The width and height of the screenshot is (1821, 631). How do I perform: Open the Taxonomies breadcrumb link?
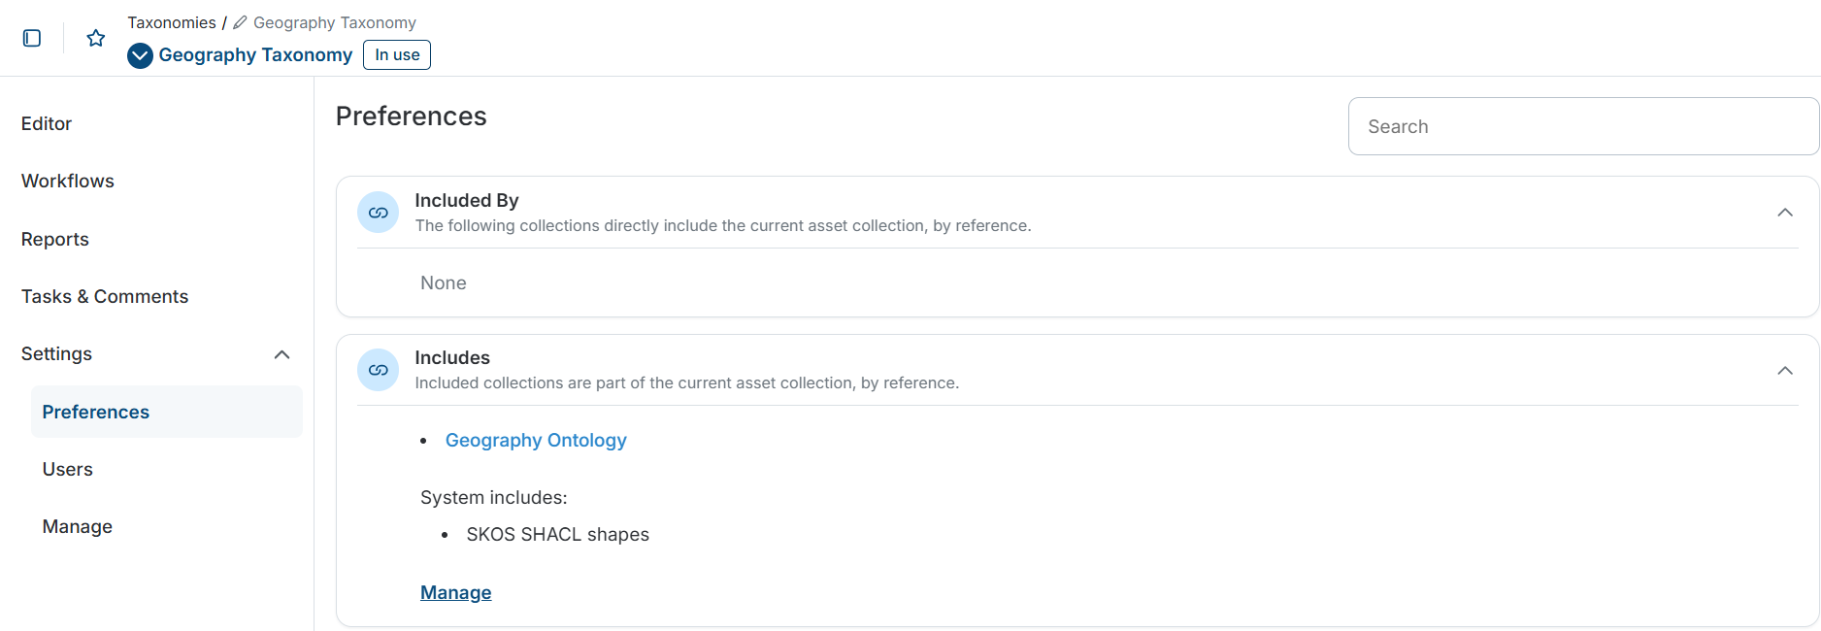pyautogui.click(x=172, y=21)
